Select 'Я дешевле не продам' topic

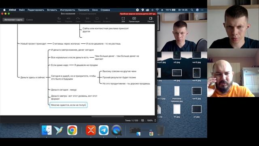click(x=86, y=65)
